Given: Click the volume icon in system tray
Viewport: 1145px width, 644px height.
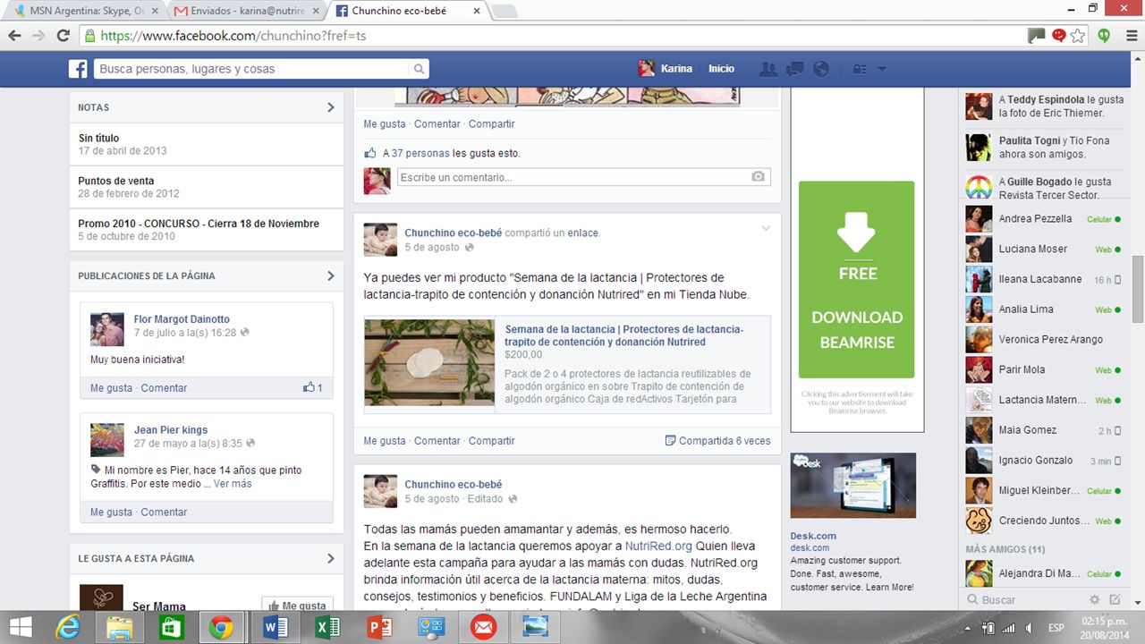Looking at the screenshot, I should pos(1030,627).
